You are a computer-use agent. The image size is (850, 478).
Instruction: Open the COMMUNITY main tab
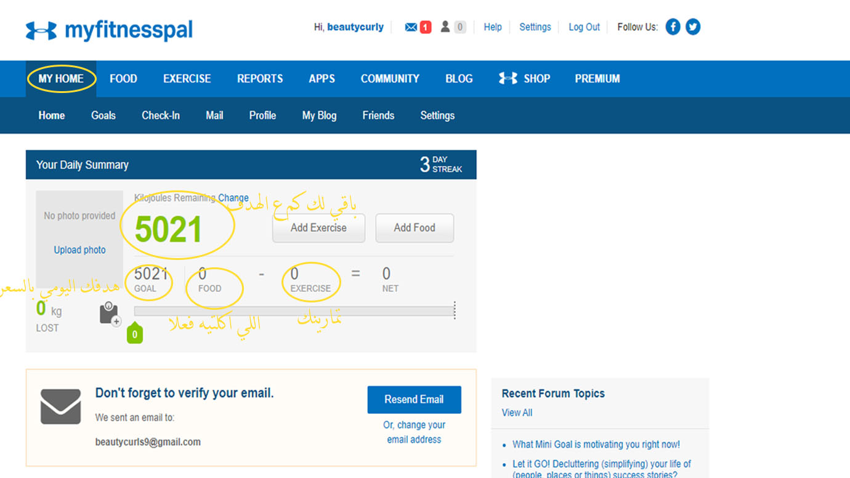390,79
